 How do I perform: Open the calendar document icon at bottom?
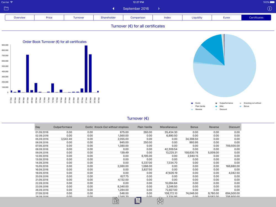116,201
